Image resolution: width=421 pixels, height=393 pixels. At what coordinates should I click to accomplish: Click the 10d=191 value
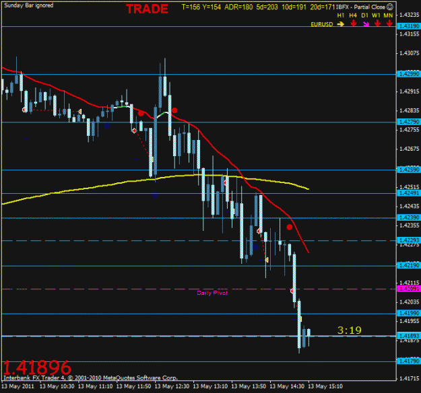click(x=294, y=7)
